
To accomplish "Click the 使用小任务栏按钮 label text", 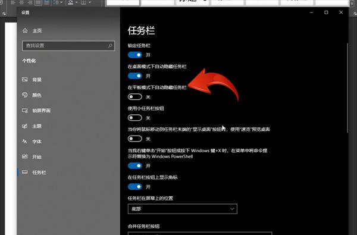I will point(146,108).
